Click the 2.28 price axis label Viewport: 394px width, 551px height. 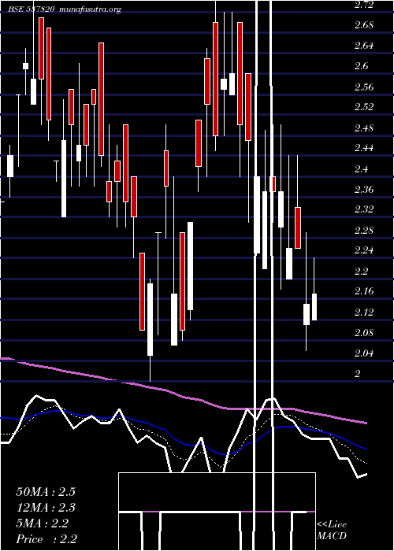point(364,231)
